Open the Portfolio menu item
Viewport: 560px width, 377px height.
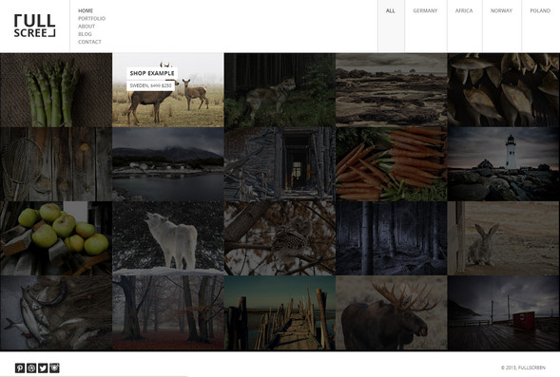[92, 19]
